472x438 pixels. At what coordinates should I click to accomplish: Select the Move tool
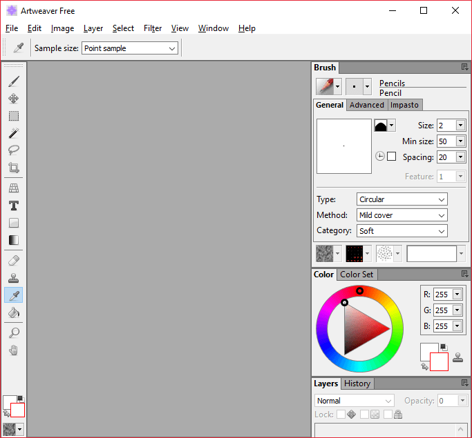[x=14, y=99]
